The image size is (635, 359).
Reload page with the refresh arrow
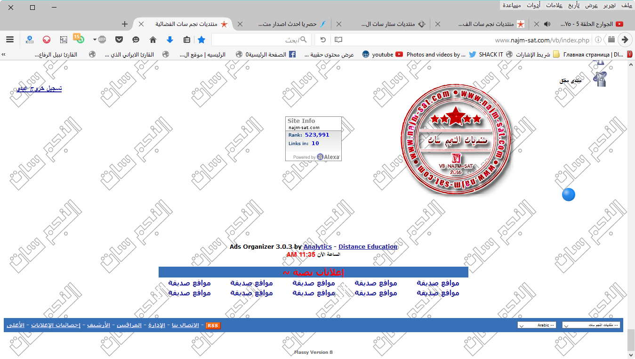(322, 40)
